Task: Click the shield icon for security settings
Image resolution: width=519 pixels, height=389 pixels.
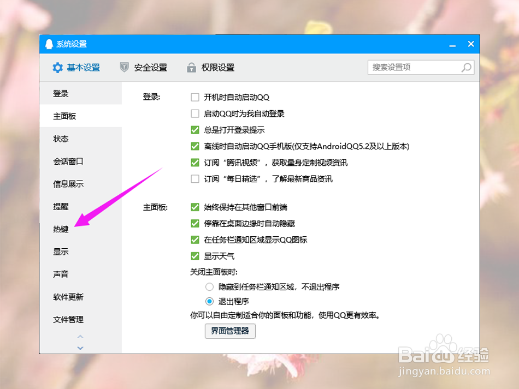Action: (124, 68)
